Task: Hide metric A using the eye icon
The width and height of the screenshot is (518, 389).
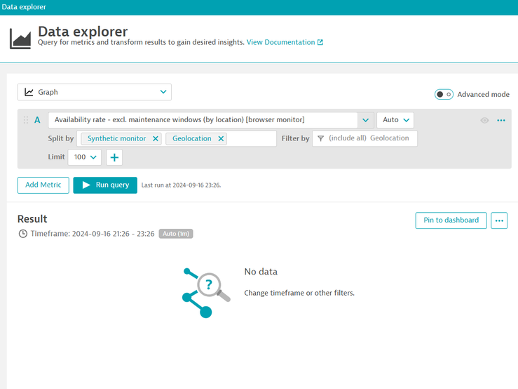Action: 484,120
